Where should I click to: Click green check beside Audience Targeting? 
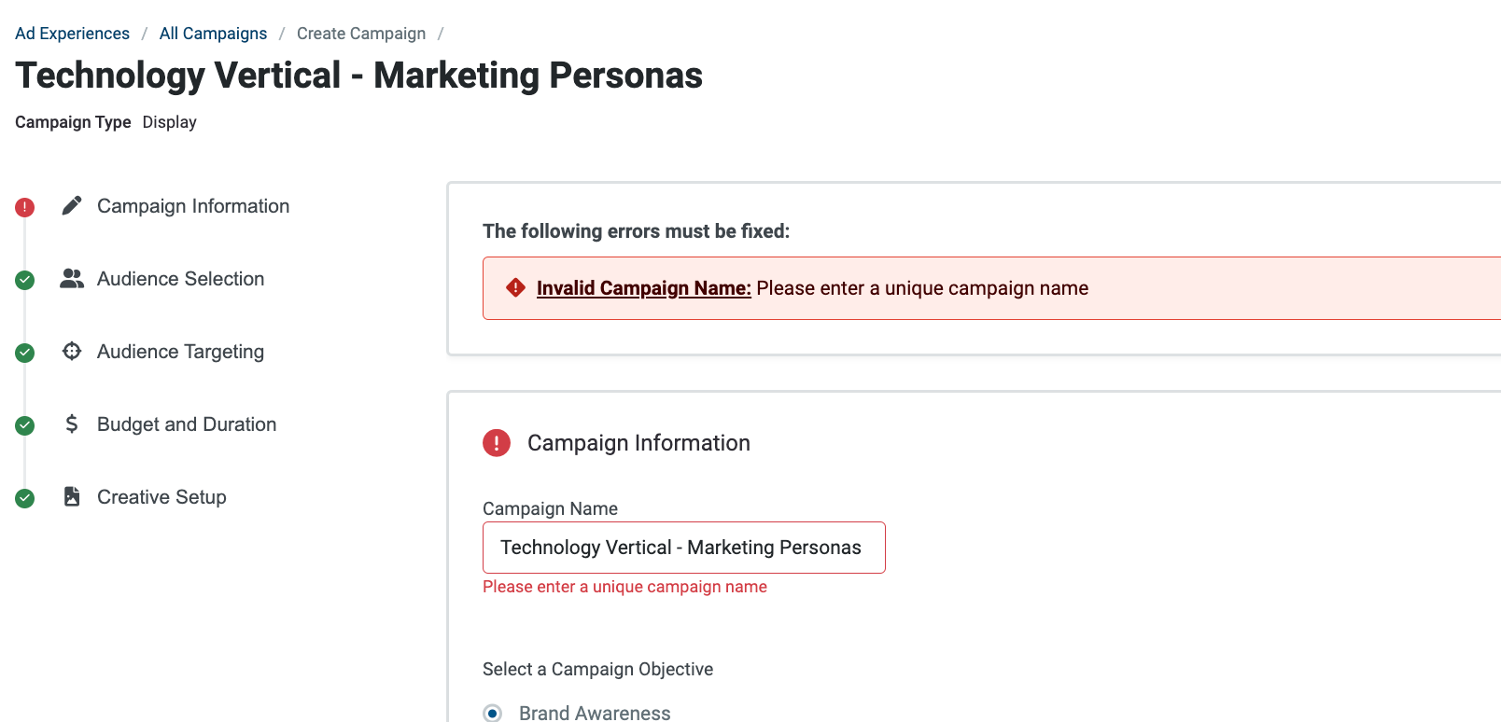(25, 353)
